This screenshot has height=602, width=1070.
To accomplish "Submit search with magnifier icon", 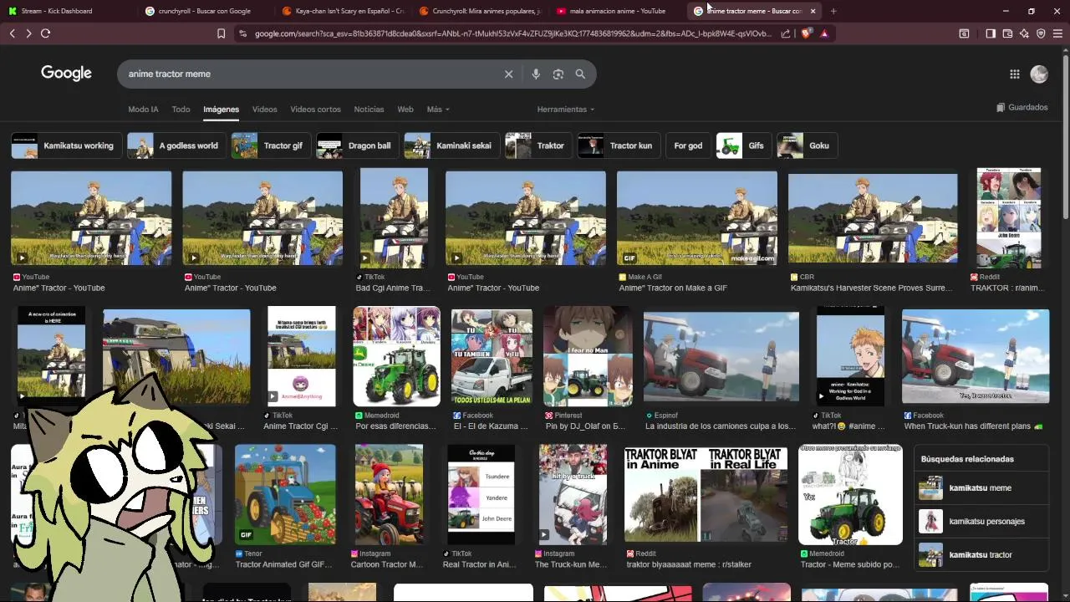I will (580, 74).
